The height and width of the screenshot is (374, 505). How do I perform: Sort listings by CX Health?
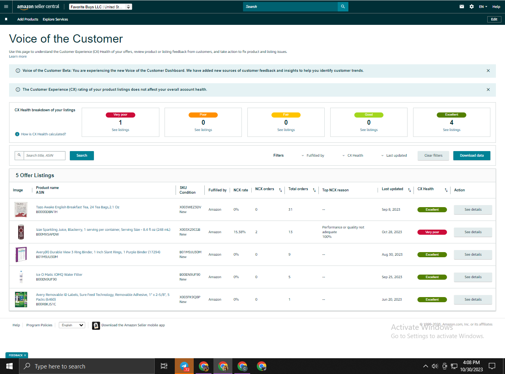pyautogui.click(x=446, y=190)
